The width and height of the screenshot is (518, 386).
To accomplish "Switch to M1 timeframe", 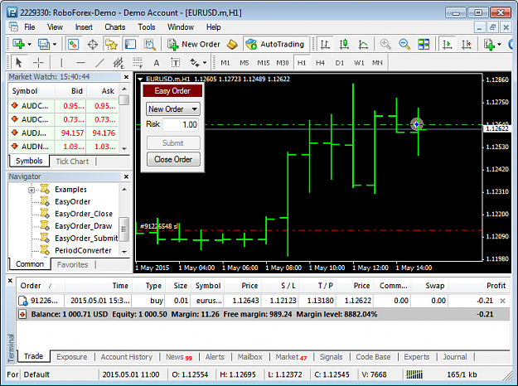I will pyautogui.click(x=225, y=63).
